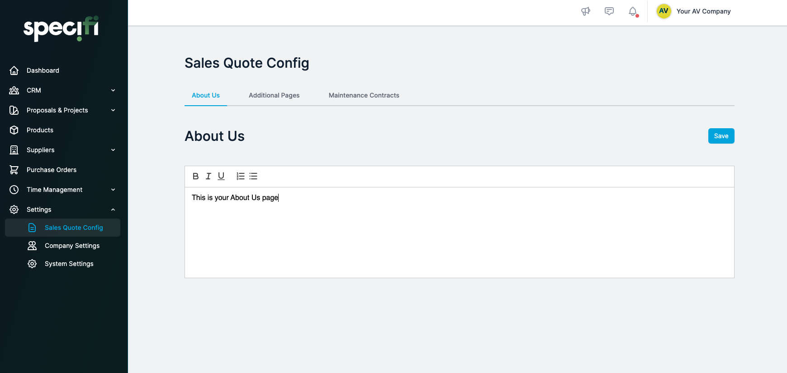787x373 pixels.
Task: Open Purchase Orders cart icon
Action: 14,170
